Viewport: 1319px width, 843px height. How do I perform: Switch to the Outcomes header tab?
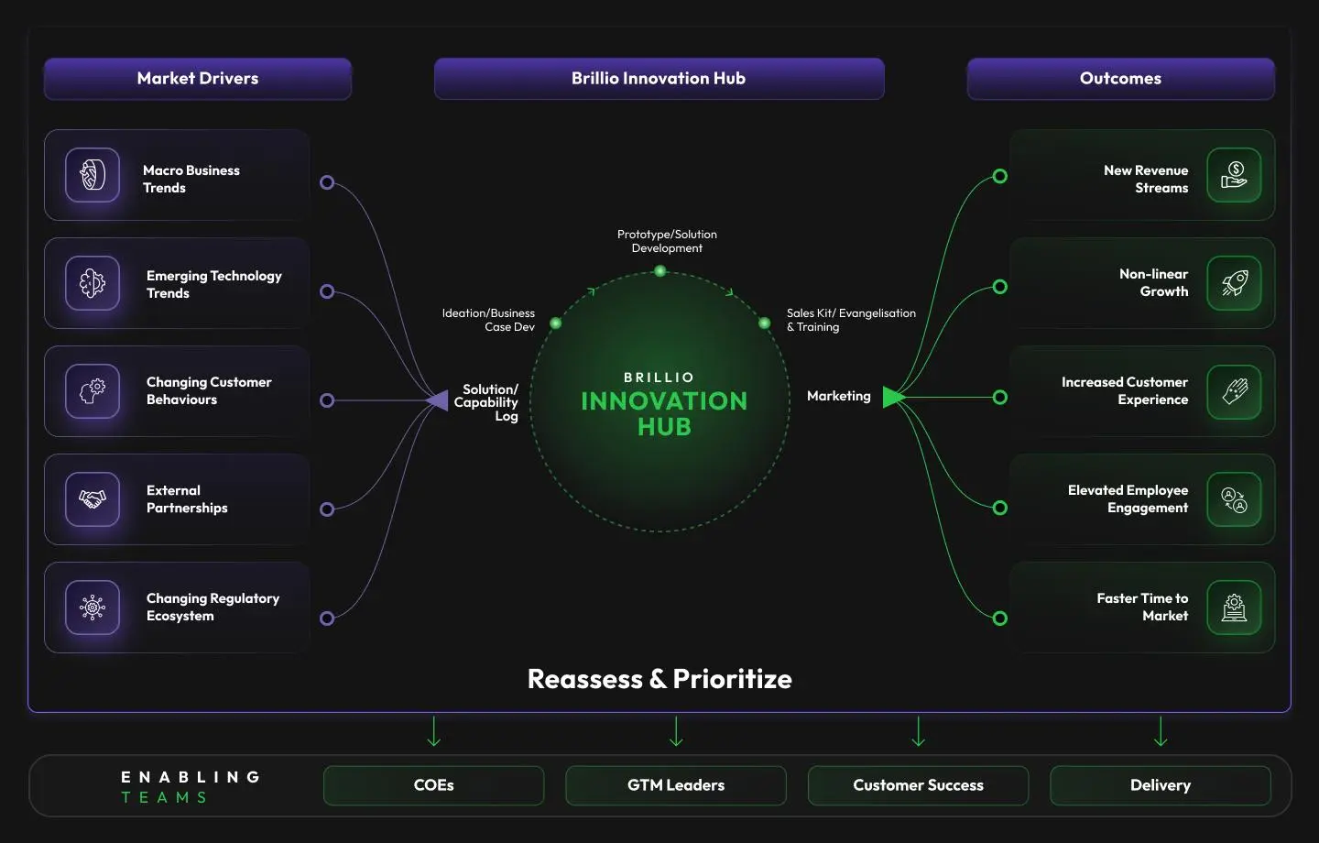[x=1120, y=79]
